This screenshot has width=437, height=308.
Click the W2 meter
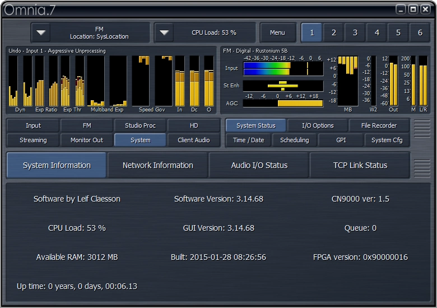(x=374, y=81)
